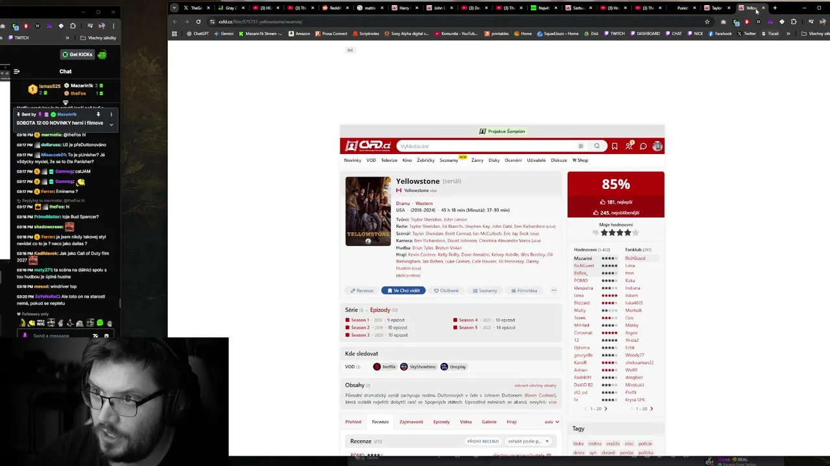
Task: Click the Recenze pencil button under the cast
Action: 362,291
